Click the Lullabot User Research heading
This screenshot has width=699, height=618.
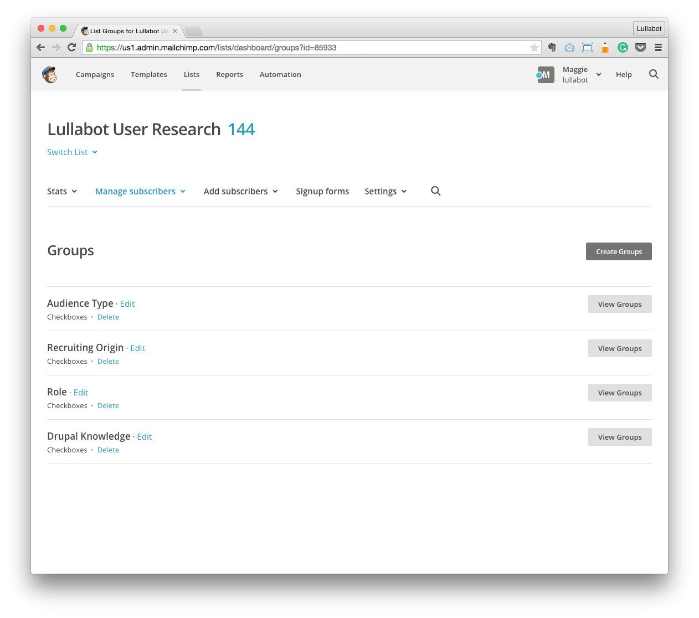tap(134, 130)
